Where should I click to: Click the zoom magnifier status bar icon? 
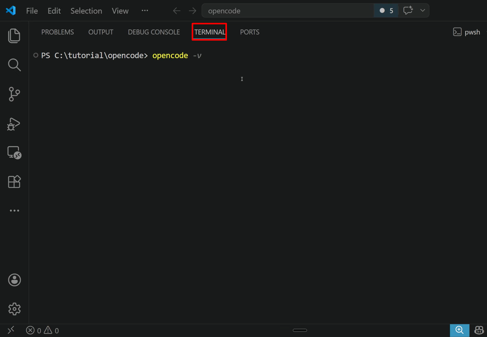[x=460, y=330]
